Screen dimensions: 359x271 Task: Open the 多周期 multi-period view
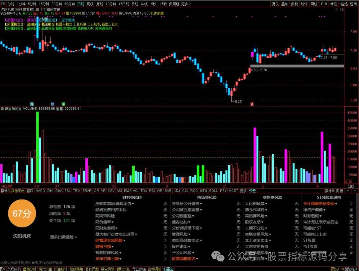click(174, 4)
